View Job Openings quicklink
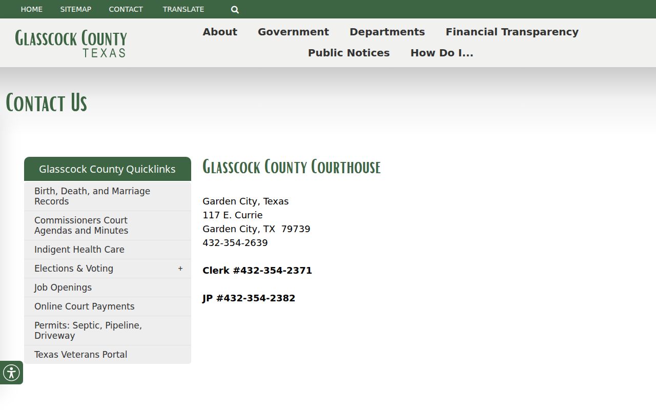 click(108, 288)
